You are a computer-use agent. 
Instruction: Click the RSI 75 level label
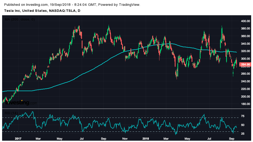click(242, 116)
